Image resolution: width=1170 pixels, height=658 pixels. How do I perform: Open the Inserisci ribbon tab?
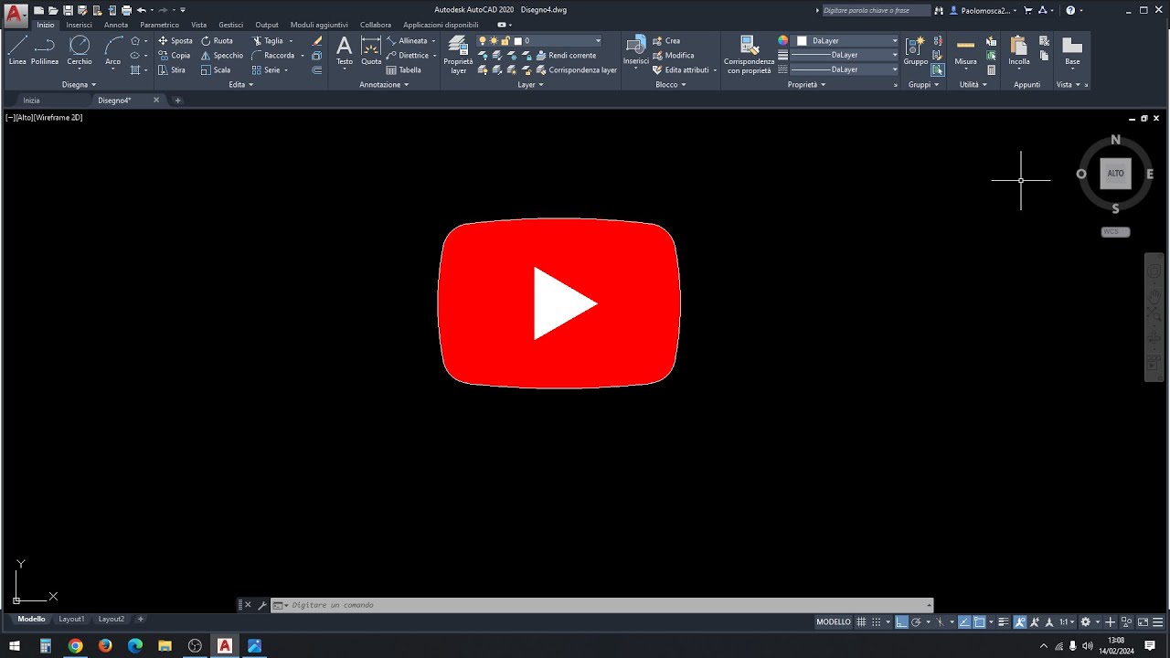(x=79, y=25)
